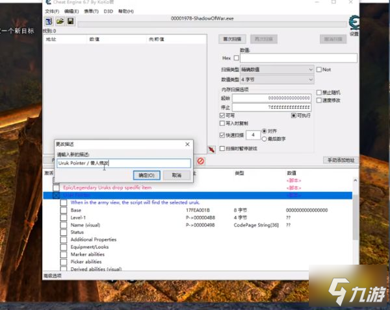The height and width of the screenshot is (310, 390).
Task: Select the Base address 17FEA001B cell
Action: click(x=198, y=210)
